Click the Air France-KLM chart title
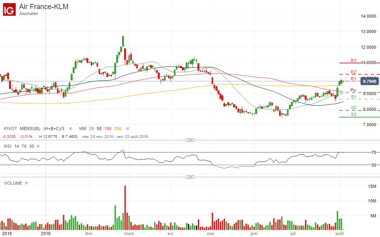The height and width of the screenshot is (237, 380). coord(44,7)
